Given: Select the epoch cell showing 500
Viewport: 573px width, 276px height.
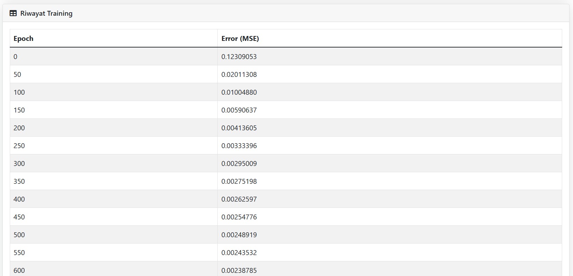Looking at the screenshot, I should (x=114, y=235).
